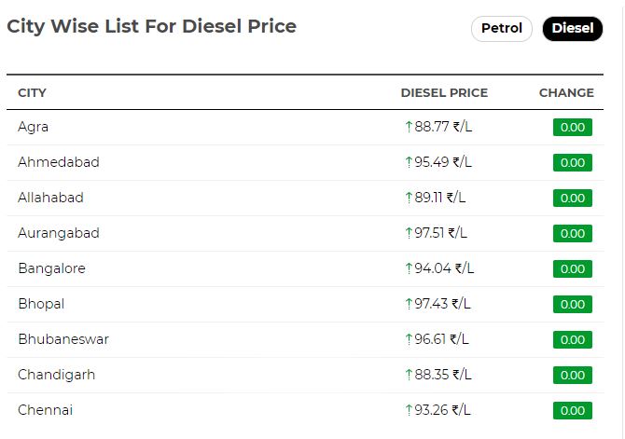Click the DIESEL PRICE column header

click(444, 93)
